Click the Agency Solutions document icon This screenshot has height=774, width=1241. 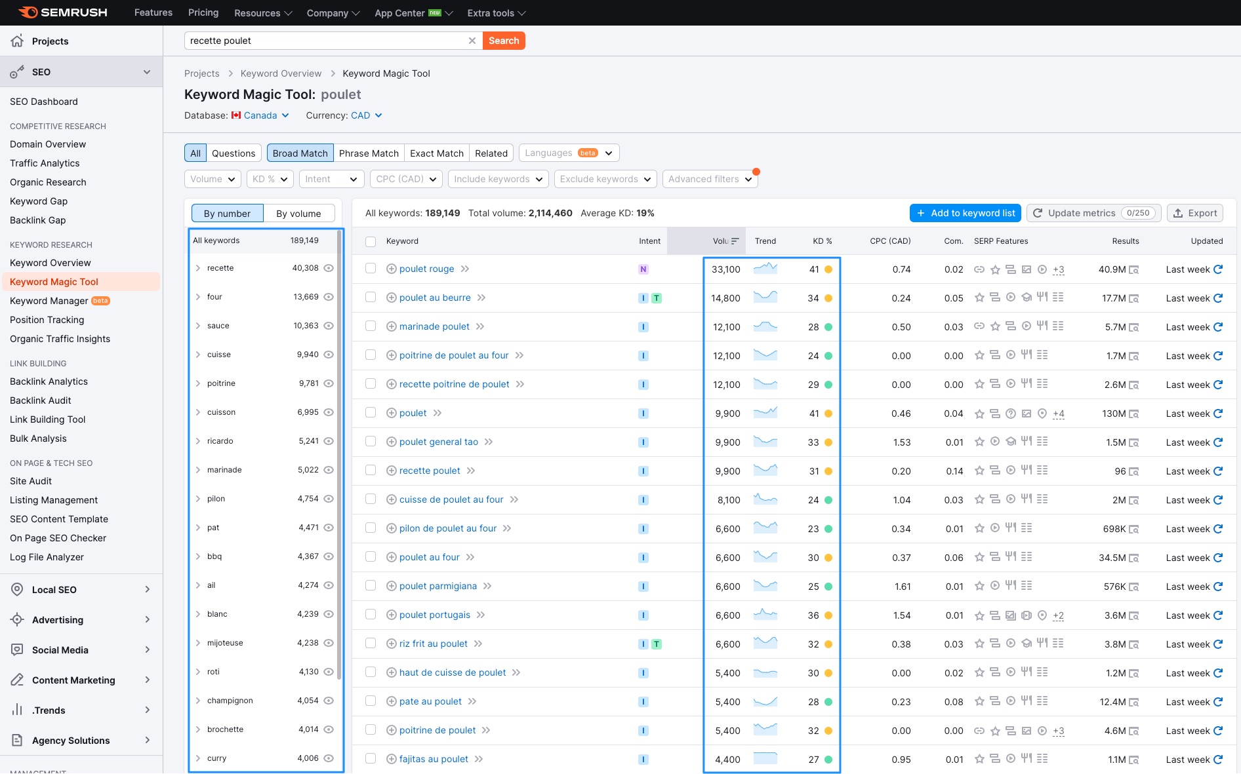(17, 740)
